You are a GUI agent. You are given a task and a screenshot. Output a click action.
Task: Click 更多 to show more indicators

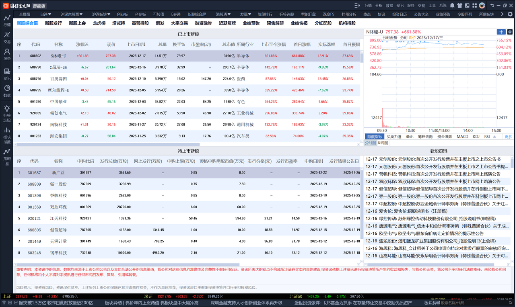(x=508, y=137)
